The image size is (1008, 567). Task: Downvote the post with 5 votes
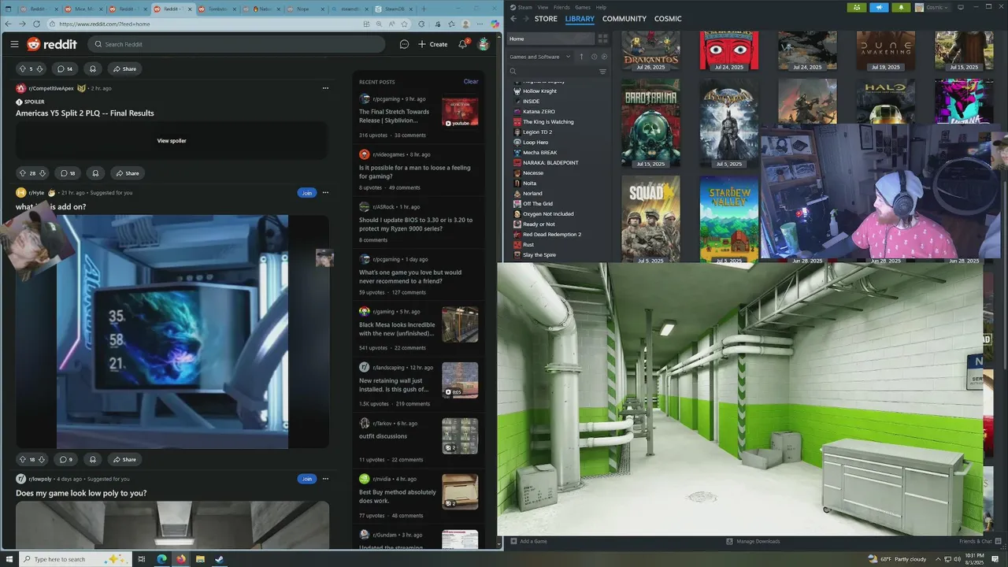tap(40, 69)
